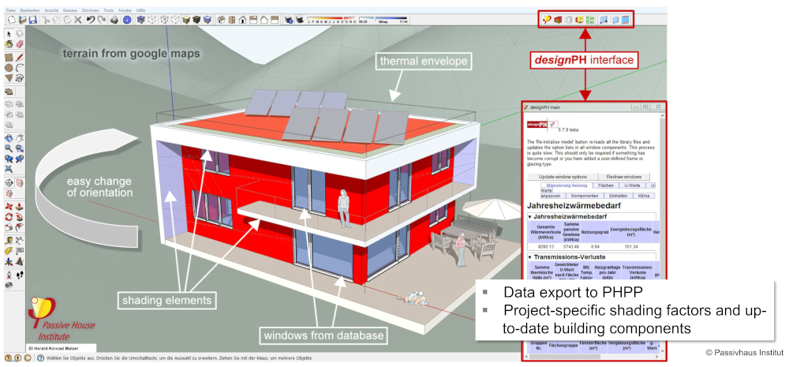The width and height of the screenshot is (789, 367).
Task: Pick the Select arrow tool
Action: [9, 32]
